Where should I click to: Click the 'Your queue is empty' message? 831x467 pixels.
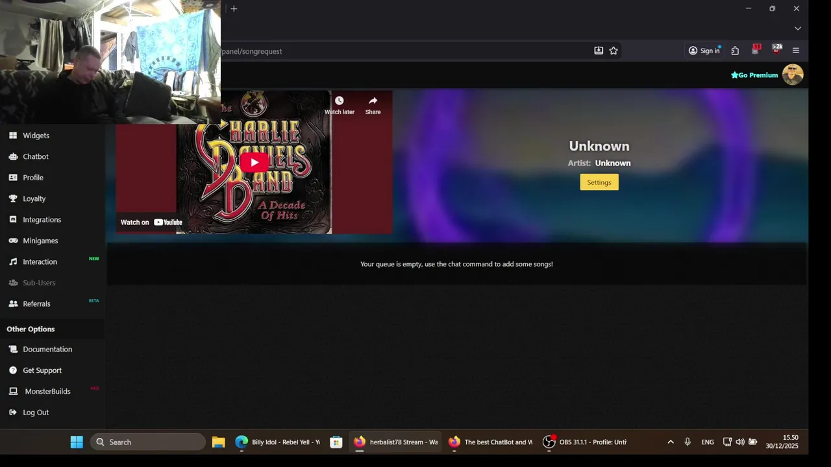click(456, 264)
